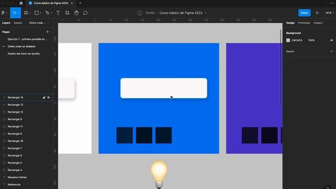Add an export setting with plus icon
Image resolution: width=336 pixels, height=189 pixels.
[331, 51]
